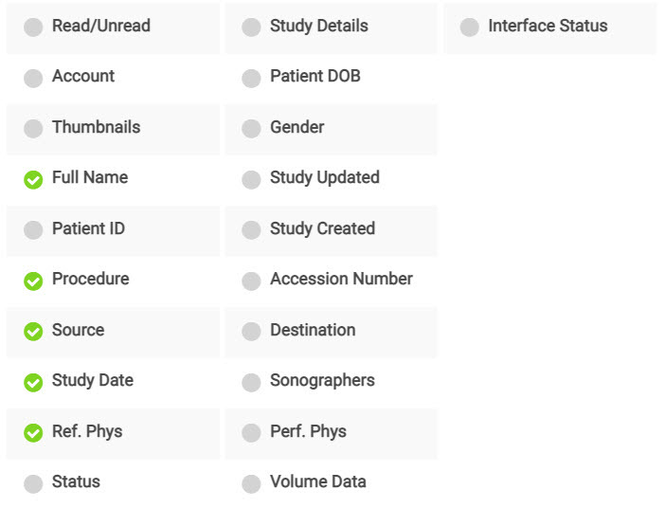This screenshot has height=508, width=665.
Task: Enable the Destination column
Action: point(251,332)
